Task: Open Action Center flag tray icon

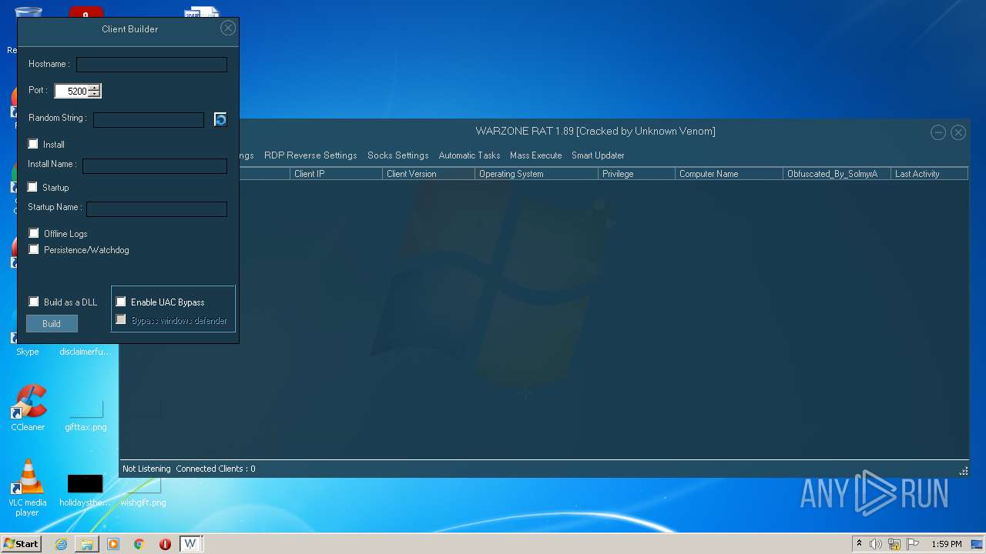Action: coord(913,544)
